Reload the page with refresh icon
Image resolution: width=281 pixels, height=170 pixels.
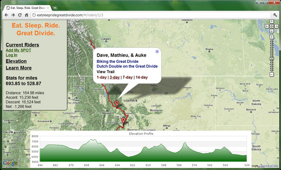tap(20, 15)
